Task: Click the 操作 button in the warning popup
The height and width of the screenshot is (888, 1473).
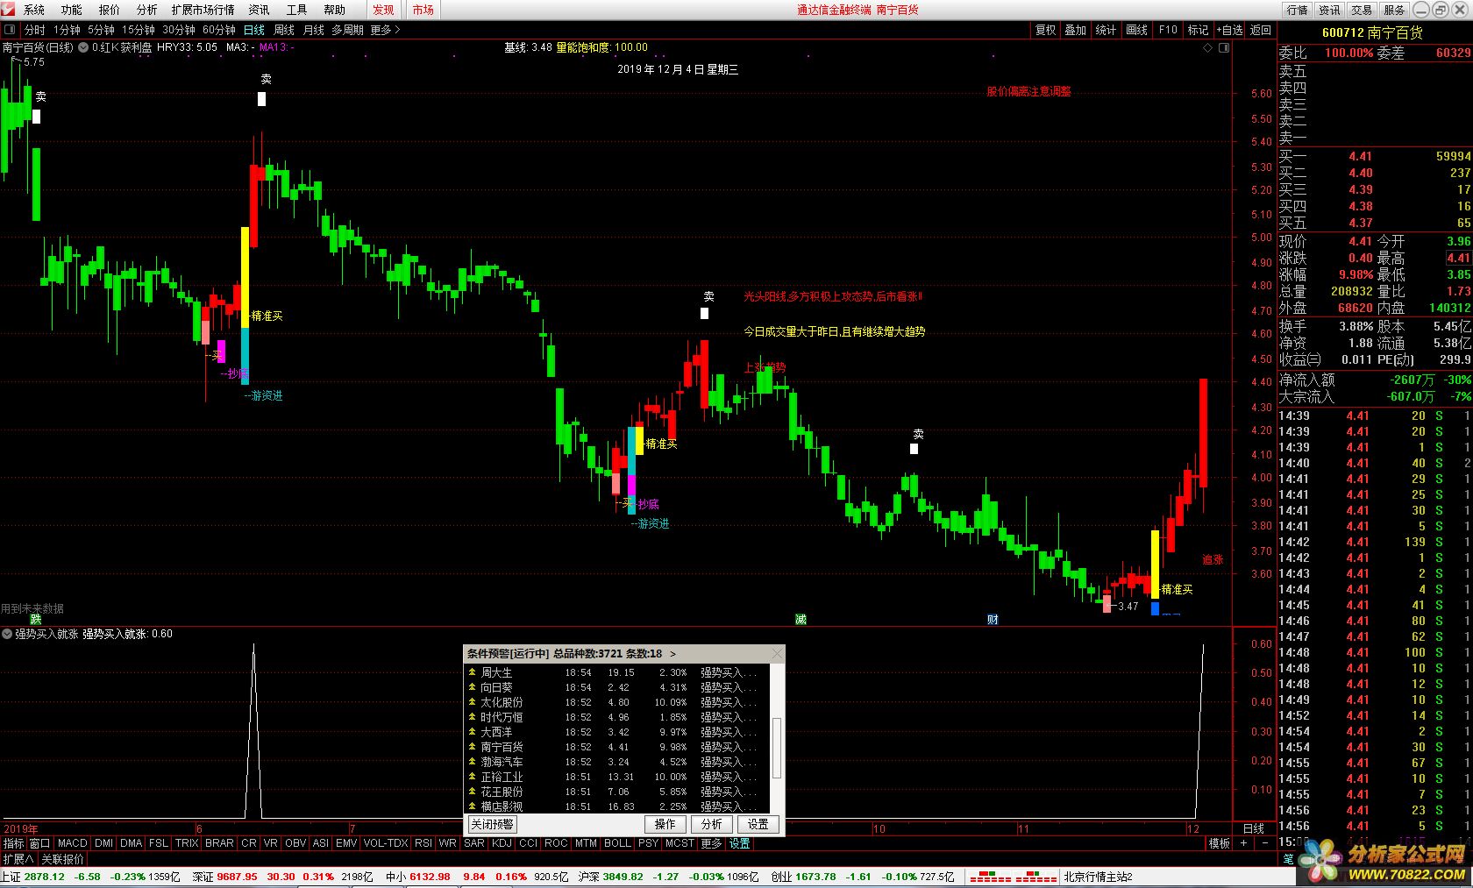Action: click(665, 824)
